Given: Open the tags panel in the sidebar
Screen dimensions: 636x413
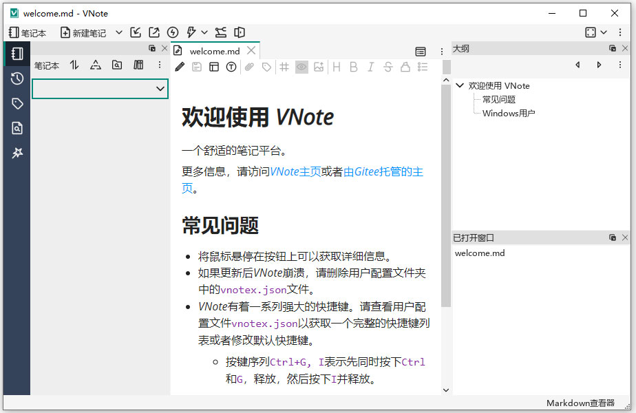Looking at the screenshot, I should point(17,103).
